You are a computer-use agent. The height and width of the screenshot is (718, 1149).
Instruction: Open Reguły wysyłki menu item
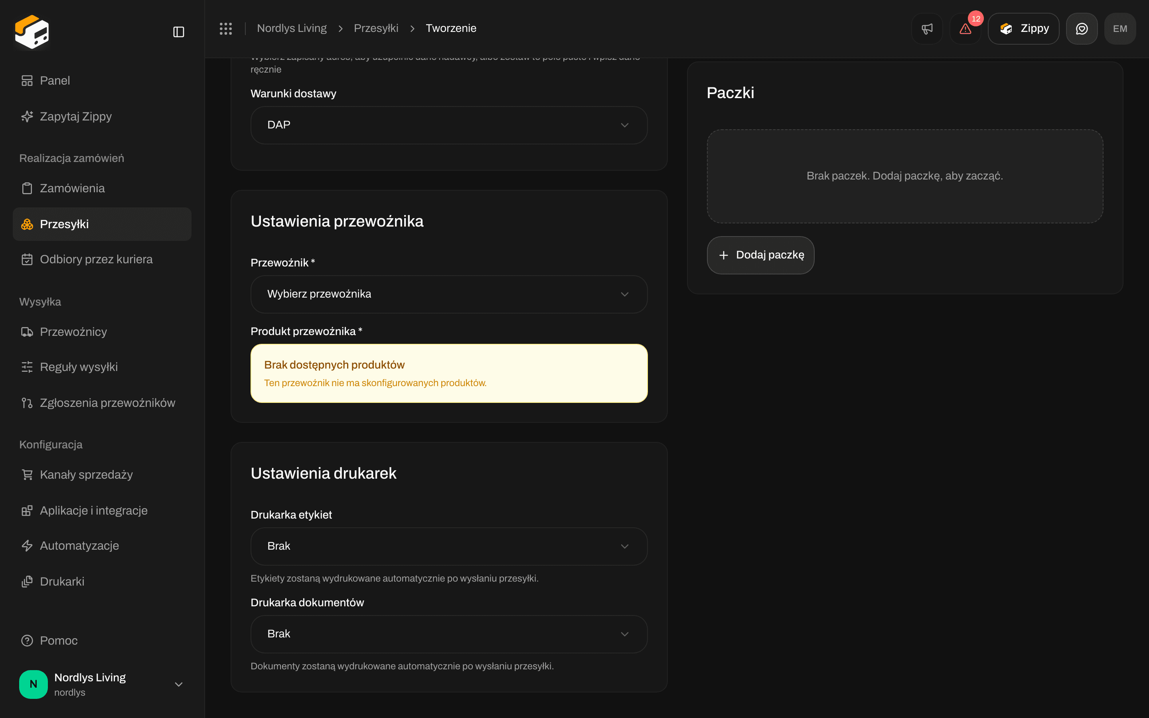click(x=102, y=367)
